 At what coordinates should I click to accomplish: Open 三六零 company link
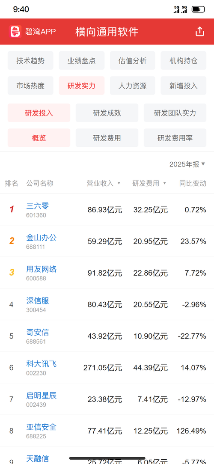point(38,206)
